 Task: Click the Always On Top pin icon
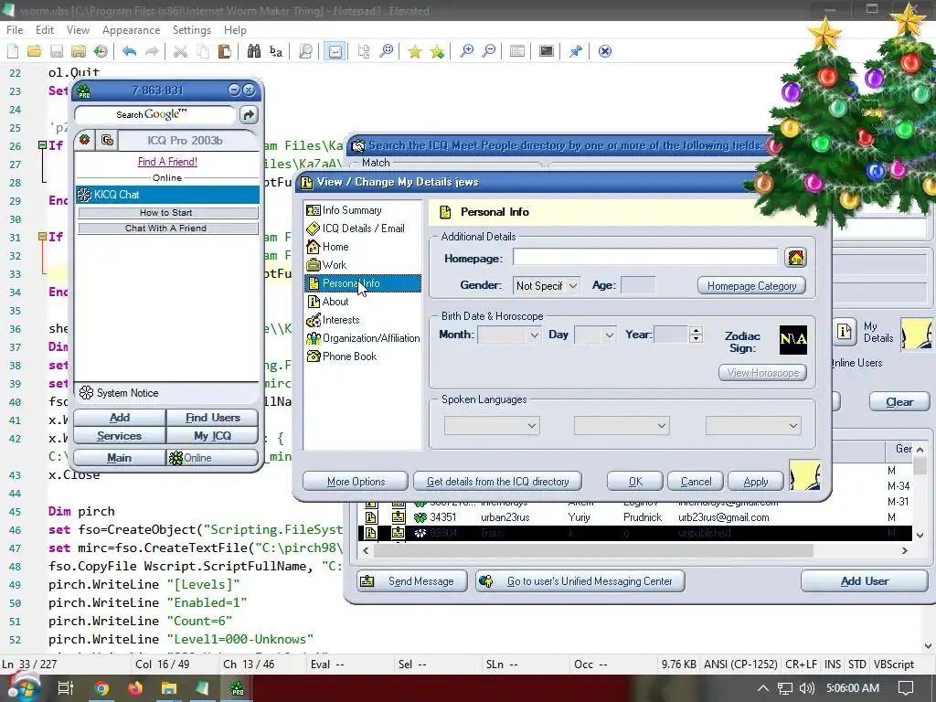coord(576,51)
